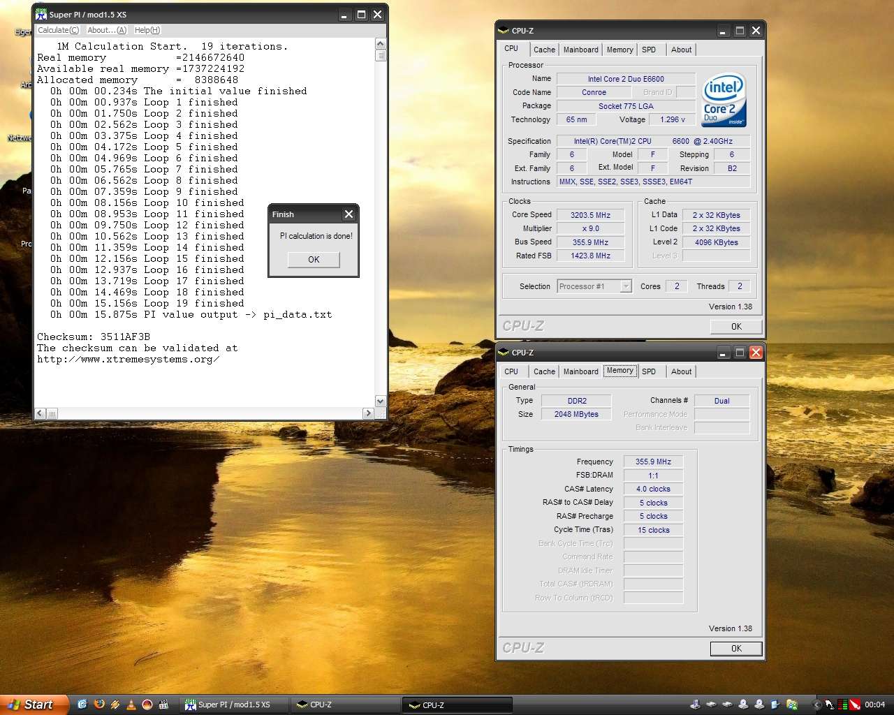The width and height of the screenshot is (894, 715).
Task: Click the system clock showing 00:04
Action: (874, 705)
